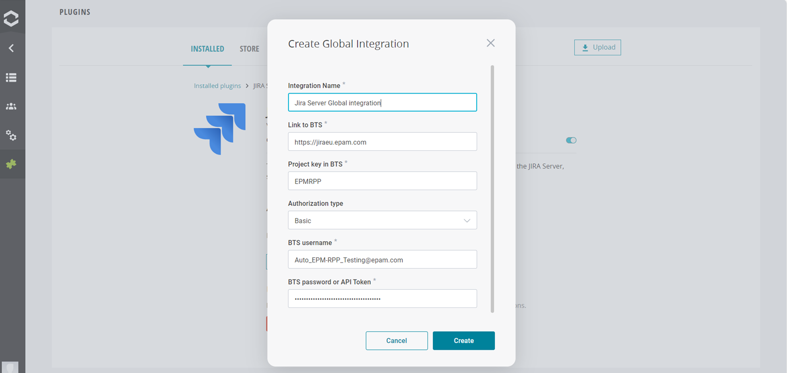Click the Integration Name input field
This screenshot has width=787, height=373.
click(x=382, y=102)
